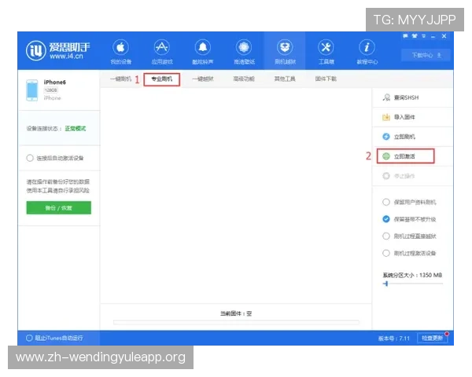The image size is (472, 377).
Task: Minimize the i4 window
Action: coord(433,36)
